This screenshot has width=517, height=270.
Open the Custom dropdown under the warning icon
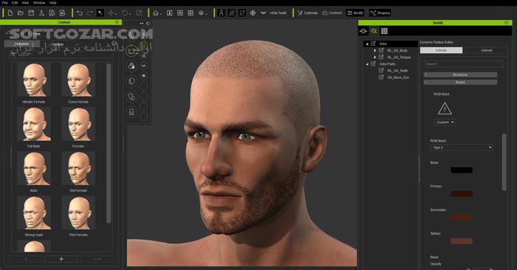(x=445, y=122)
